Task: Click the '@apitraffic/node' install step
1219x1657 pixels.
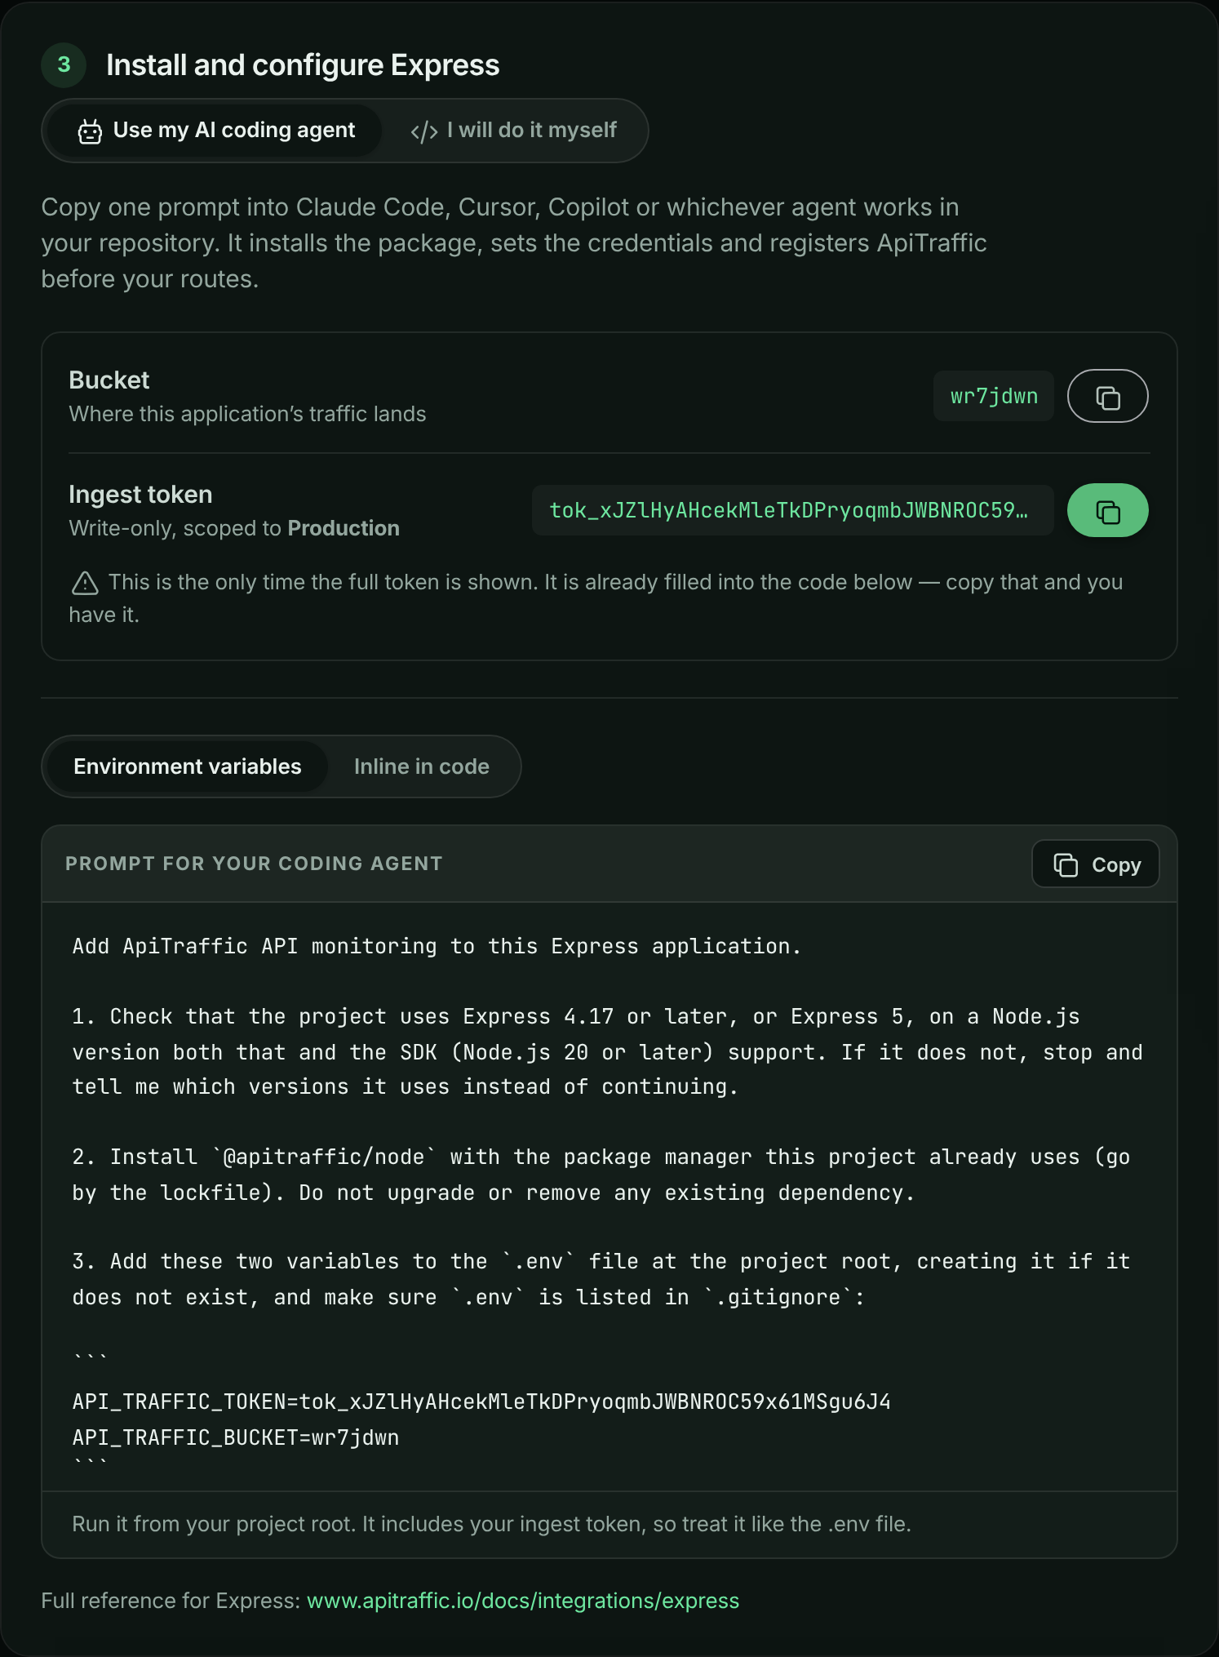Action: [x=601, y=1175]
